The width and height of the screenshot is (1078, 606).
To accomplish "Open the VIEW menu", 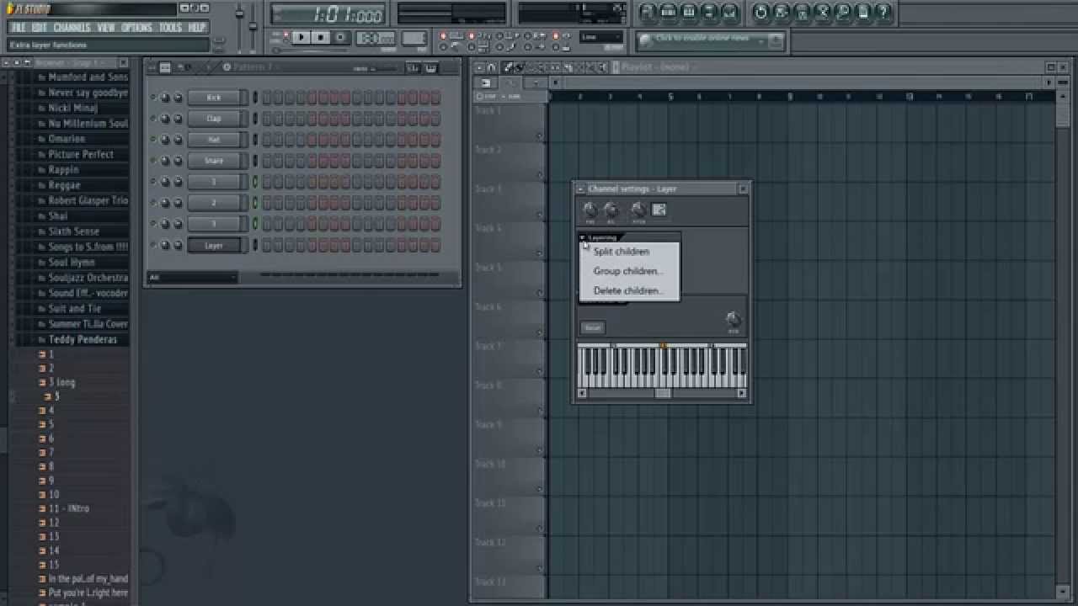I will [x=106, y=27].
